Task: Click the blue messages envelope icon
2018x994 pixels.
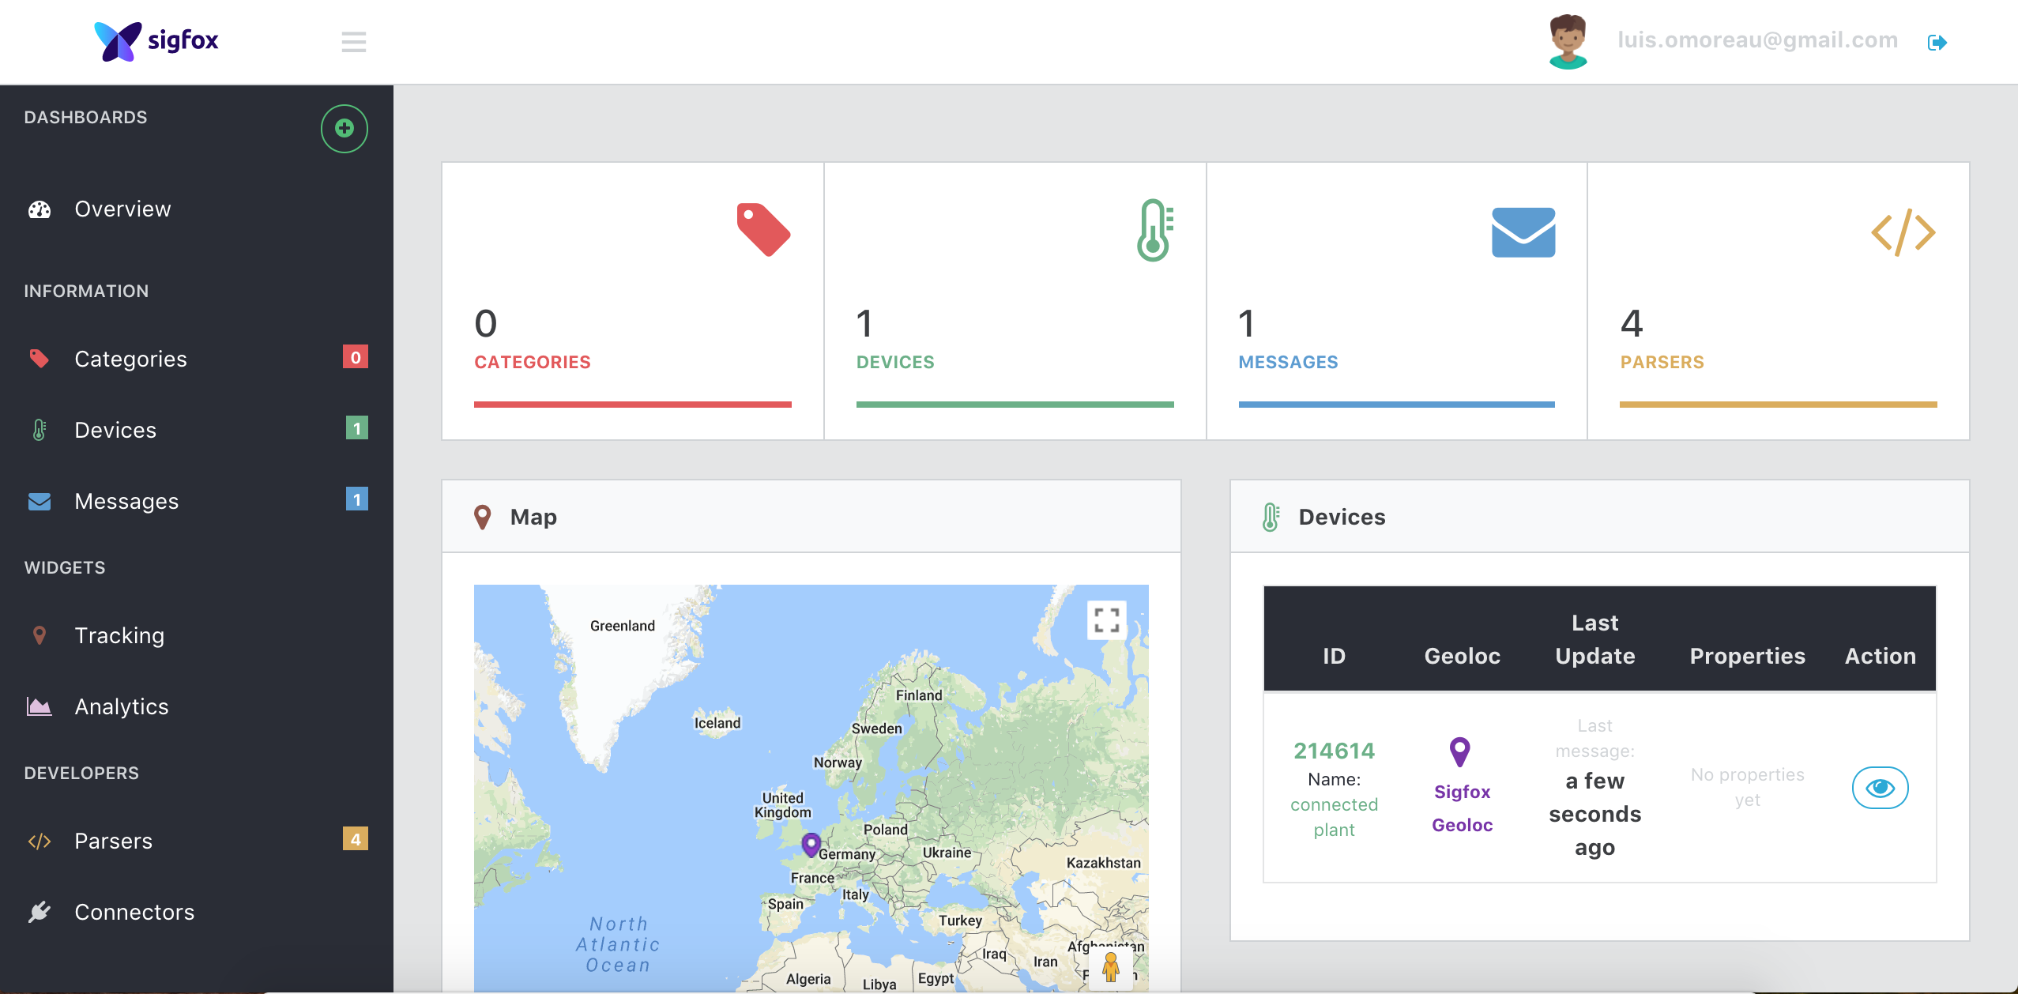Action: [x=1523, y=232]
